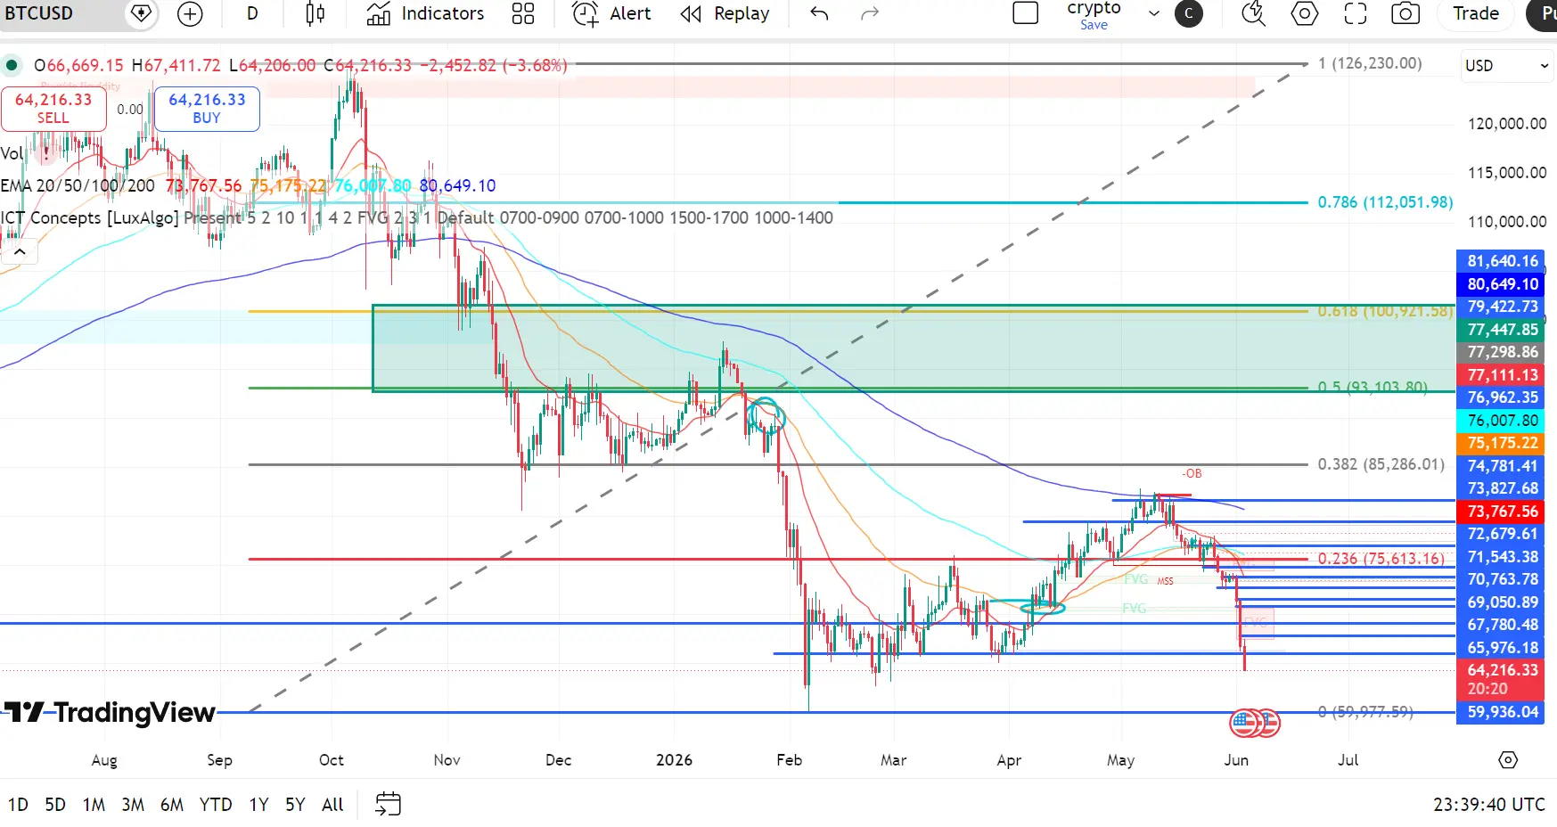Click the 76,007.80 cyan EMA price label
The width and height of the screenshot is (1557, 827).
coord(1503,421)
